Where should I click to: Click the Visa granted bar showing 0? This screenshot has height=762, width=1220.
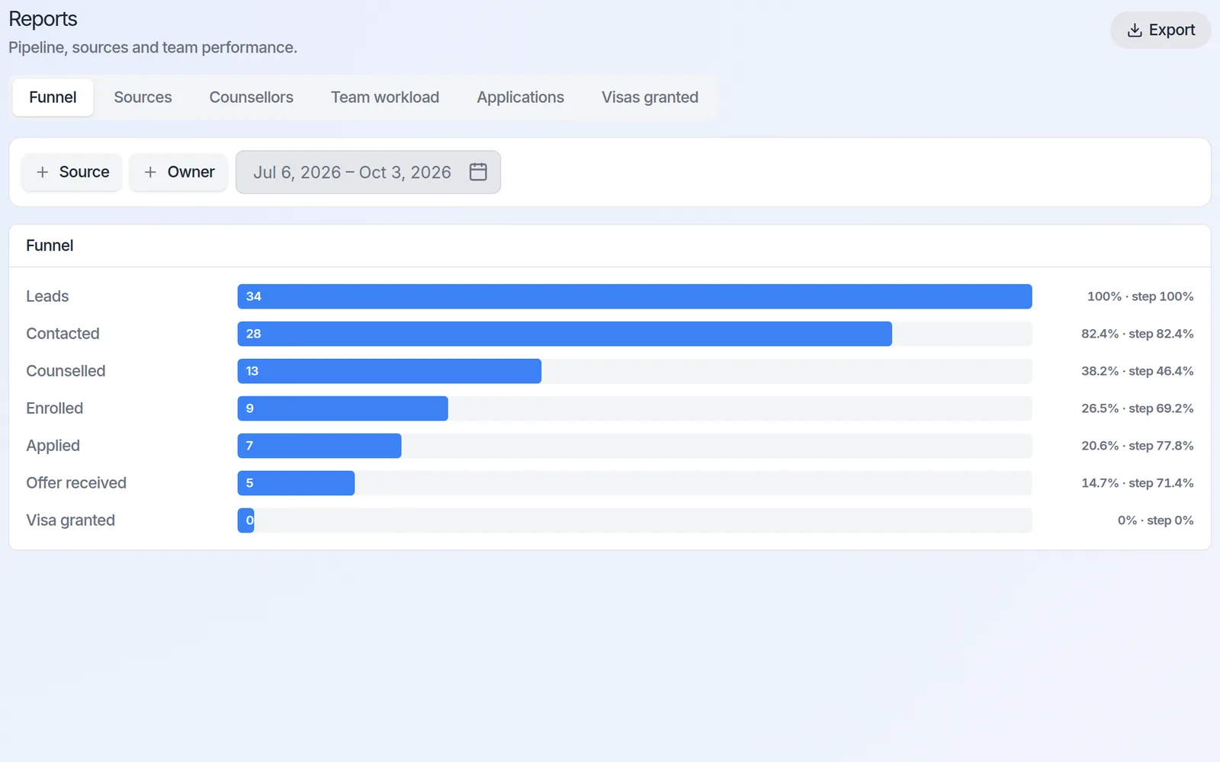[x=246, y=520]
